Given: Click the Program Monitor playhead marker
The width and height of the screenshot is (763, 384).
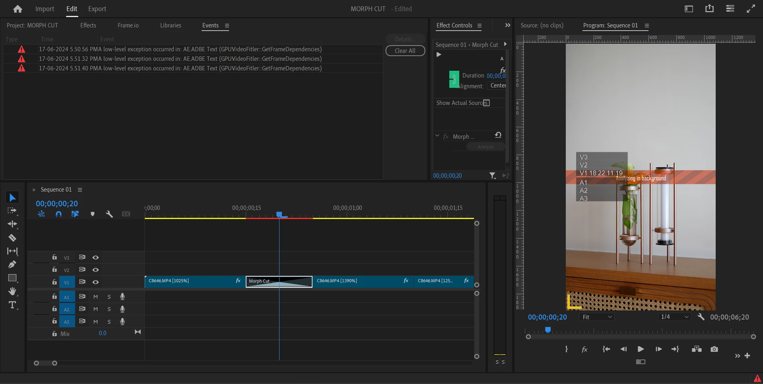Looking at the screenshot, I should click(x=548, y=330).
